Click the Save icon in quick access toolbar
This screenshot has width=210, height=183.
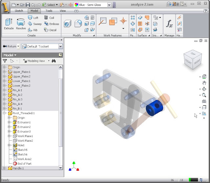pyautogui.click(x=28, y=5)
